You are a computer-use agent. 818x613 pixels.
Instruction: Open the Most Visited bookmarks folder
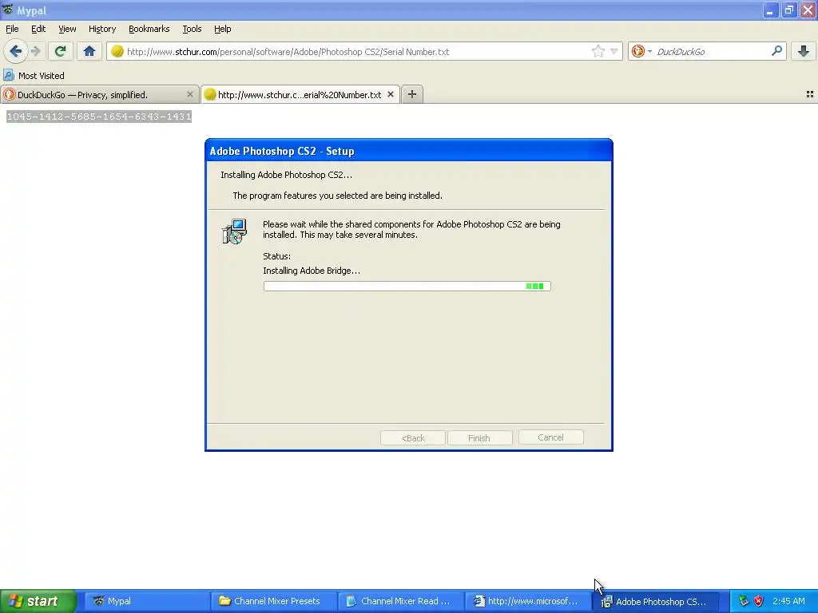(x=34, y=76)
